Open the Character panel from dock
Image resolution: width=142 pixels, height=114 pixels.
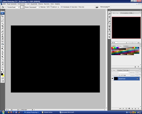(x=109, y=34)
